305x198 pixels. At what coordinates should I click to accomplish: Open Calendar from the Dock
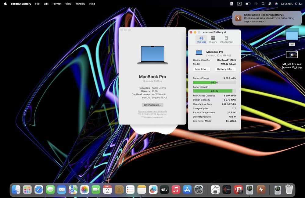coord(107,189)
